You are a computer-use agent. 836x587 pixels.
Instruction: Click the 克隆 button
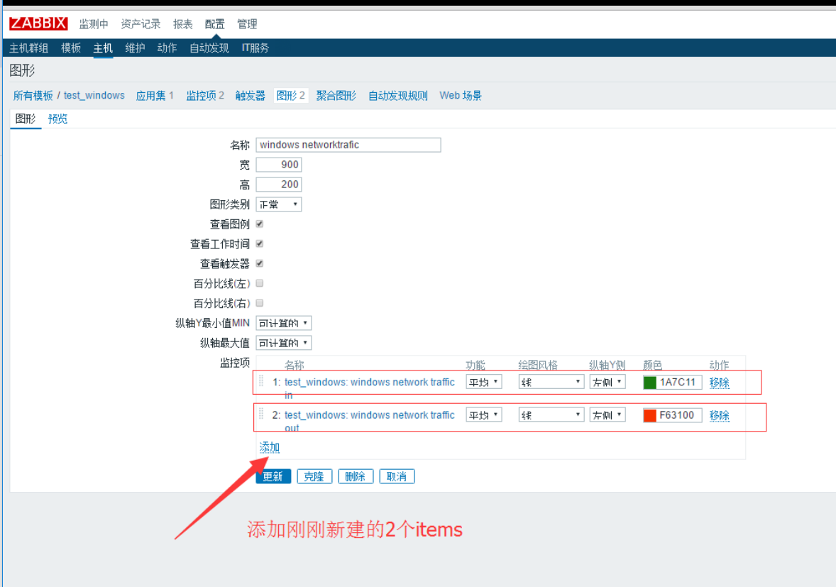[x=314, y=476]
